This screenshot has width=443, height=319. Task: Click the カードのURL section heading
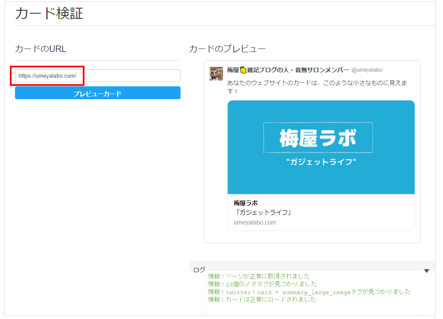(40, 48)
